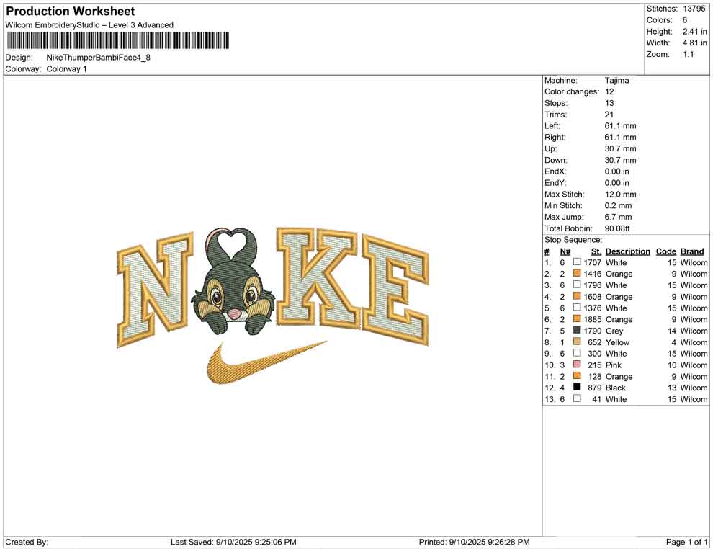Image resolution: width=713 pixels, height=549 pixels.
Task: Click the white swatch for stop 1 (1707 stitches)
Action: [x=577, y=262]
